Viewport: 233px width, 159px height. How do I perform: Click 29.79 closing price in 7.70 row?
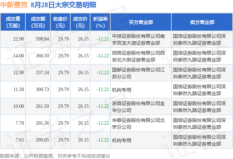coord(63,123)
